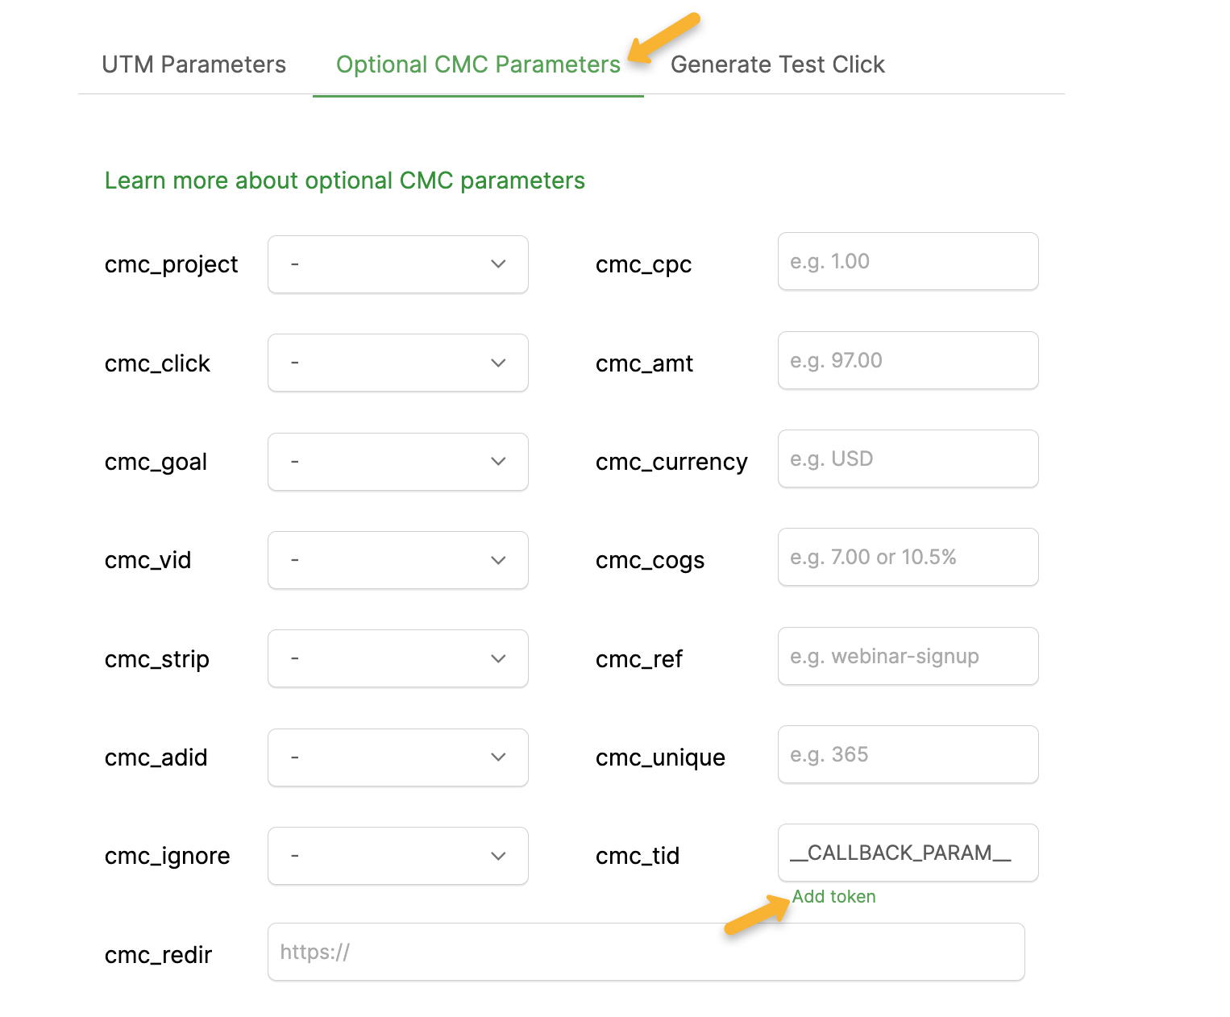Screen dimensions: 1230x1017
Task: Click the Add token link
Action: click(833, 897)
